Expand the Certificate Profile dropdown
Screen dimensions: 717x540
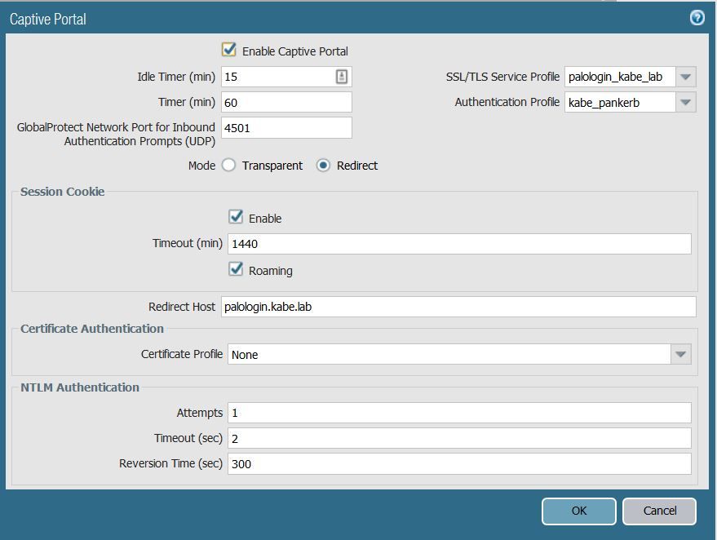click(680, 355)
